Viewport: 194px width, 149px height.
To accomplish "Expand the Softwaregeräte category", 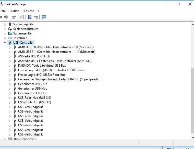I will pyautogui.click(x=5, y=24).
